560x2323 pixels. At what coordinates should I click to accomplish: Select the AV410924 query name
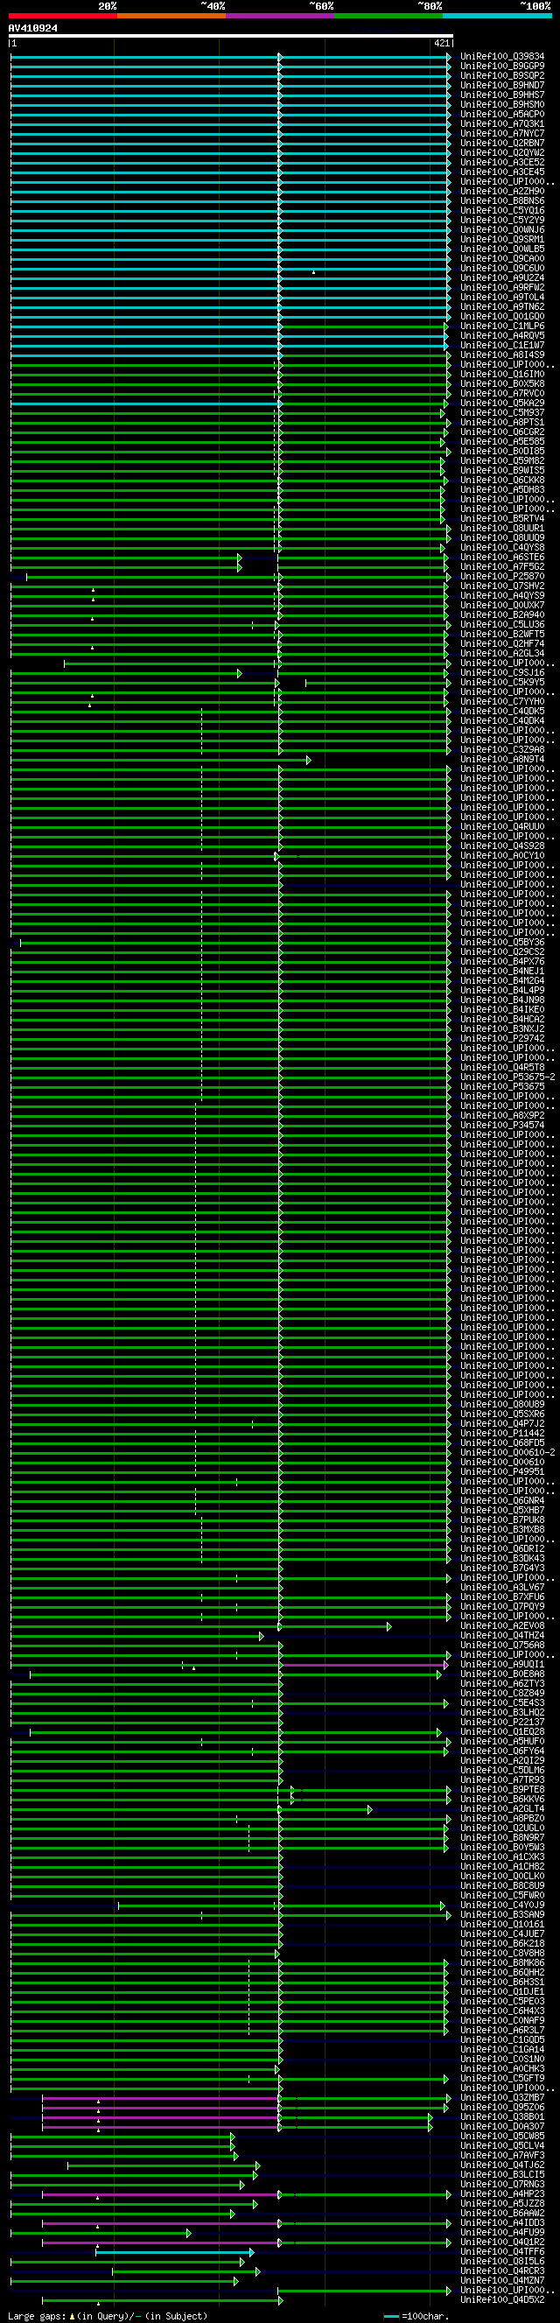tap(32, 28)
